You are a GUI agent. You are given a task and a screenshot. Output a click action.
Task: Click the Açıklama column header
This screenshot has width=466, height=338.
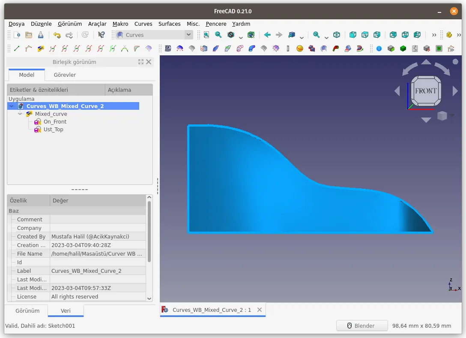tap(128, 90)
